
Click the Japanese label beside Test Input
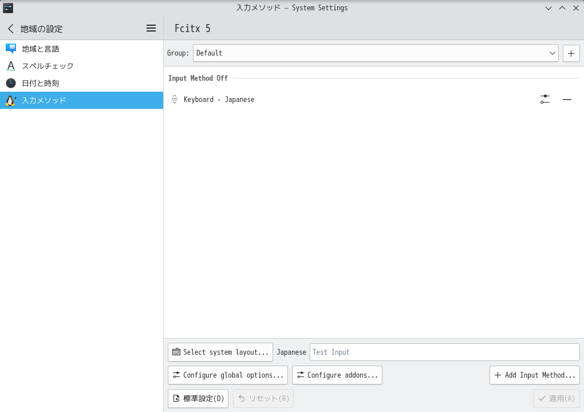[291, 352]
